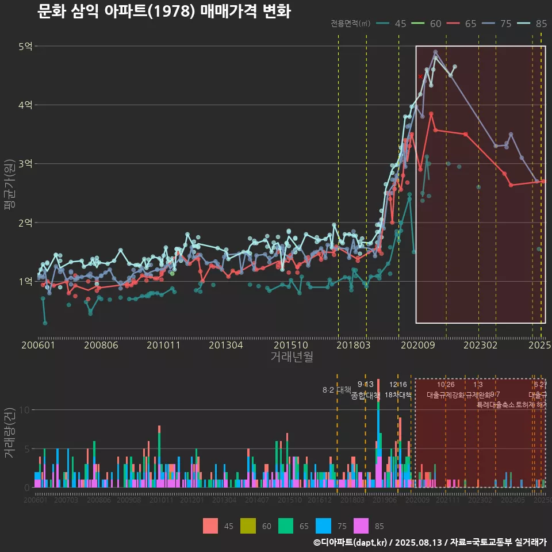The width and height of the screenshot is (552, 552).
Task: Click 200703 on the volume chart x-axis
Action: (x=66, y=500)
